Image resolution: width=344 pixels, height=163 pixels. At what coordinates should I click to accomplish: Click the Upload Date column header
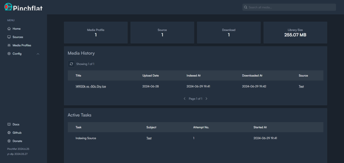click(x=150, y=76)
